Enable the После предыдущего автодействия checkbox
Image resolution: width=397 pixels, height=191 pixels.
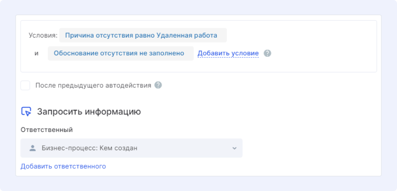tap(26, 85)
